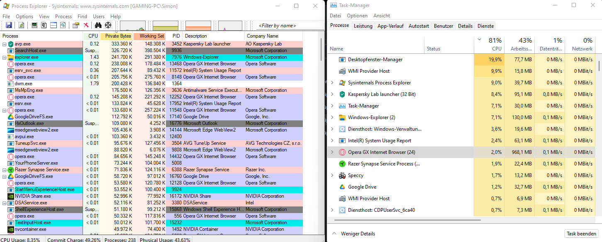Open the Process menu in Process Explorer
This screenshot has height=242, width=602.
point(63,17)
